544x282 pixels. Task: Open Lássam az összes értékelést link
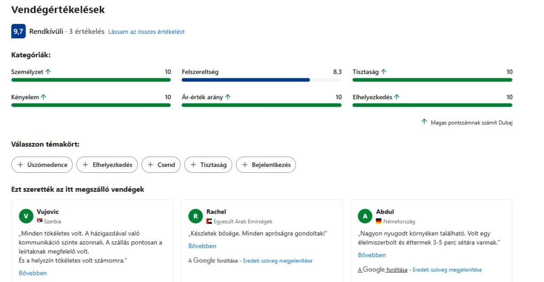tap(146, 32)
